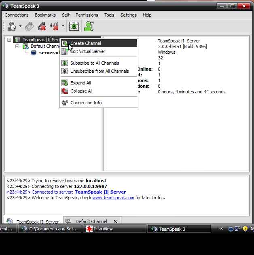Click the uptime 0 hours, 4 minutes text
Image resolution: width=254 pixels, height=255 pixels.
coord(192,92)
